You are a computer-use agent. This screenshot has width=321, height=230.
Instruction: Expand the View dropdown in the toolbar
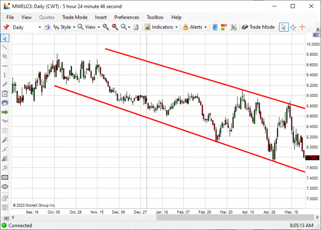click(x=99, y=27)
